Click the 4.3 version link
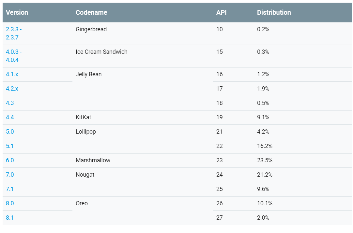Image resolution: width=353 pixels, height=233 pixels. [x=10, y=103]
